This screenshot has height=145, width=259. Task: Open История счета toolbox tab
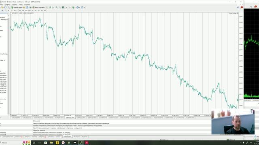[x=8, y=137]
